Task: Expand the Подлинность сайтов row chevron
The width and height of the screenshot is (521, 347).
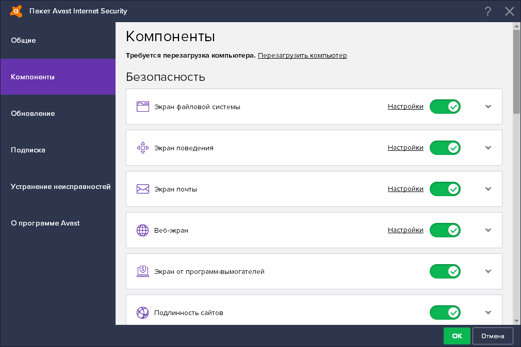Action: coord(488,312)
